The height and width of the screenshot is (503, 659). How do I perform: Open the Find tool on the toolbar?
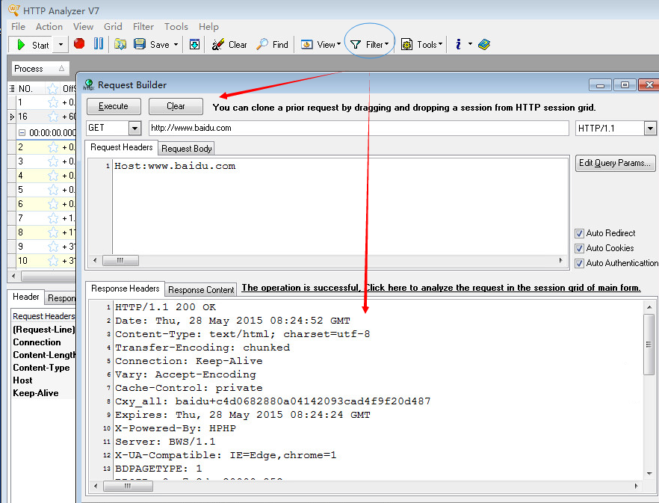tap(272, 44)
